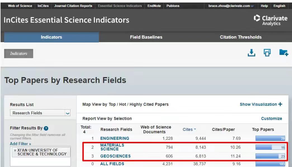Click the Report View by Selection label
This screenshot has height=167, width=292.
pos(107,119)
